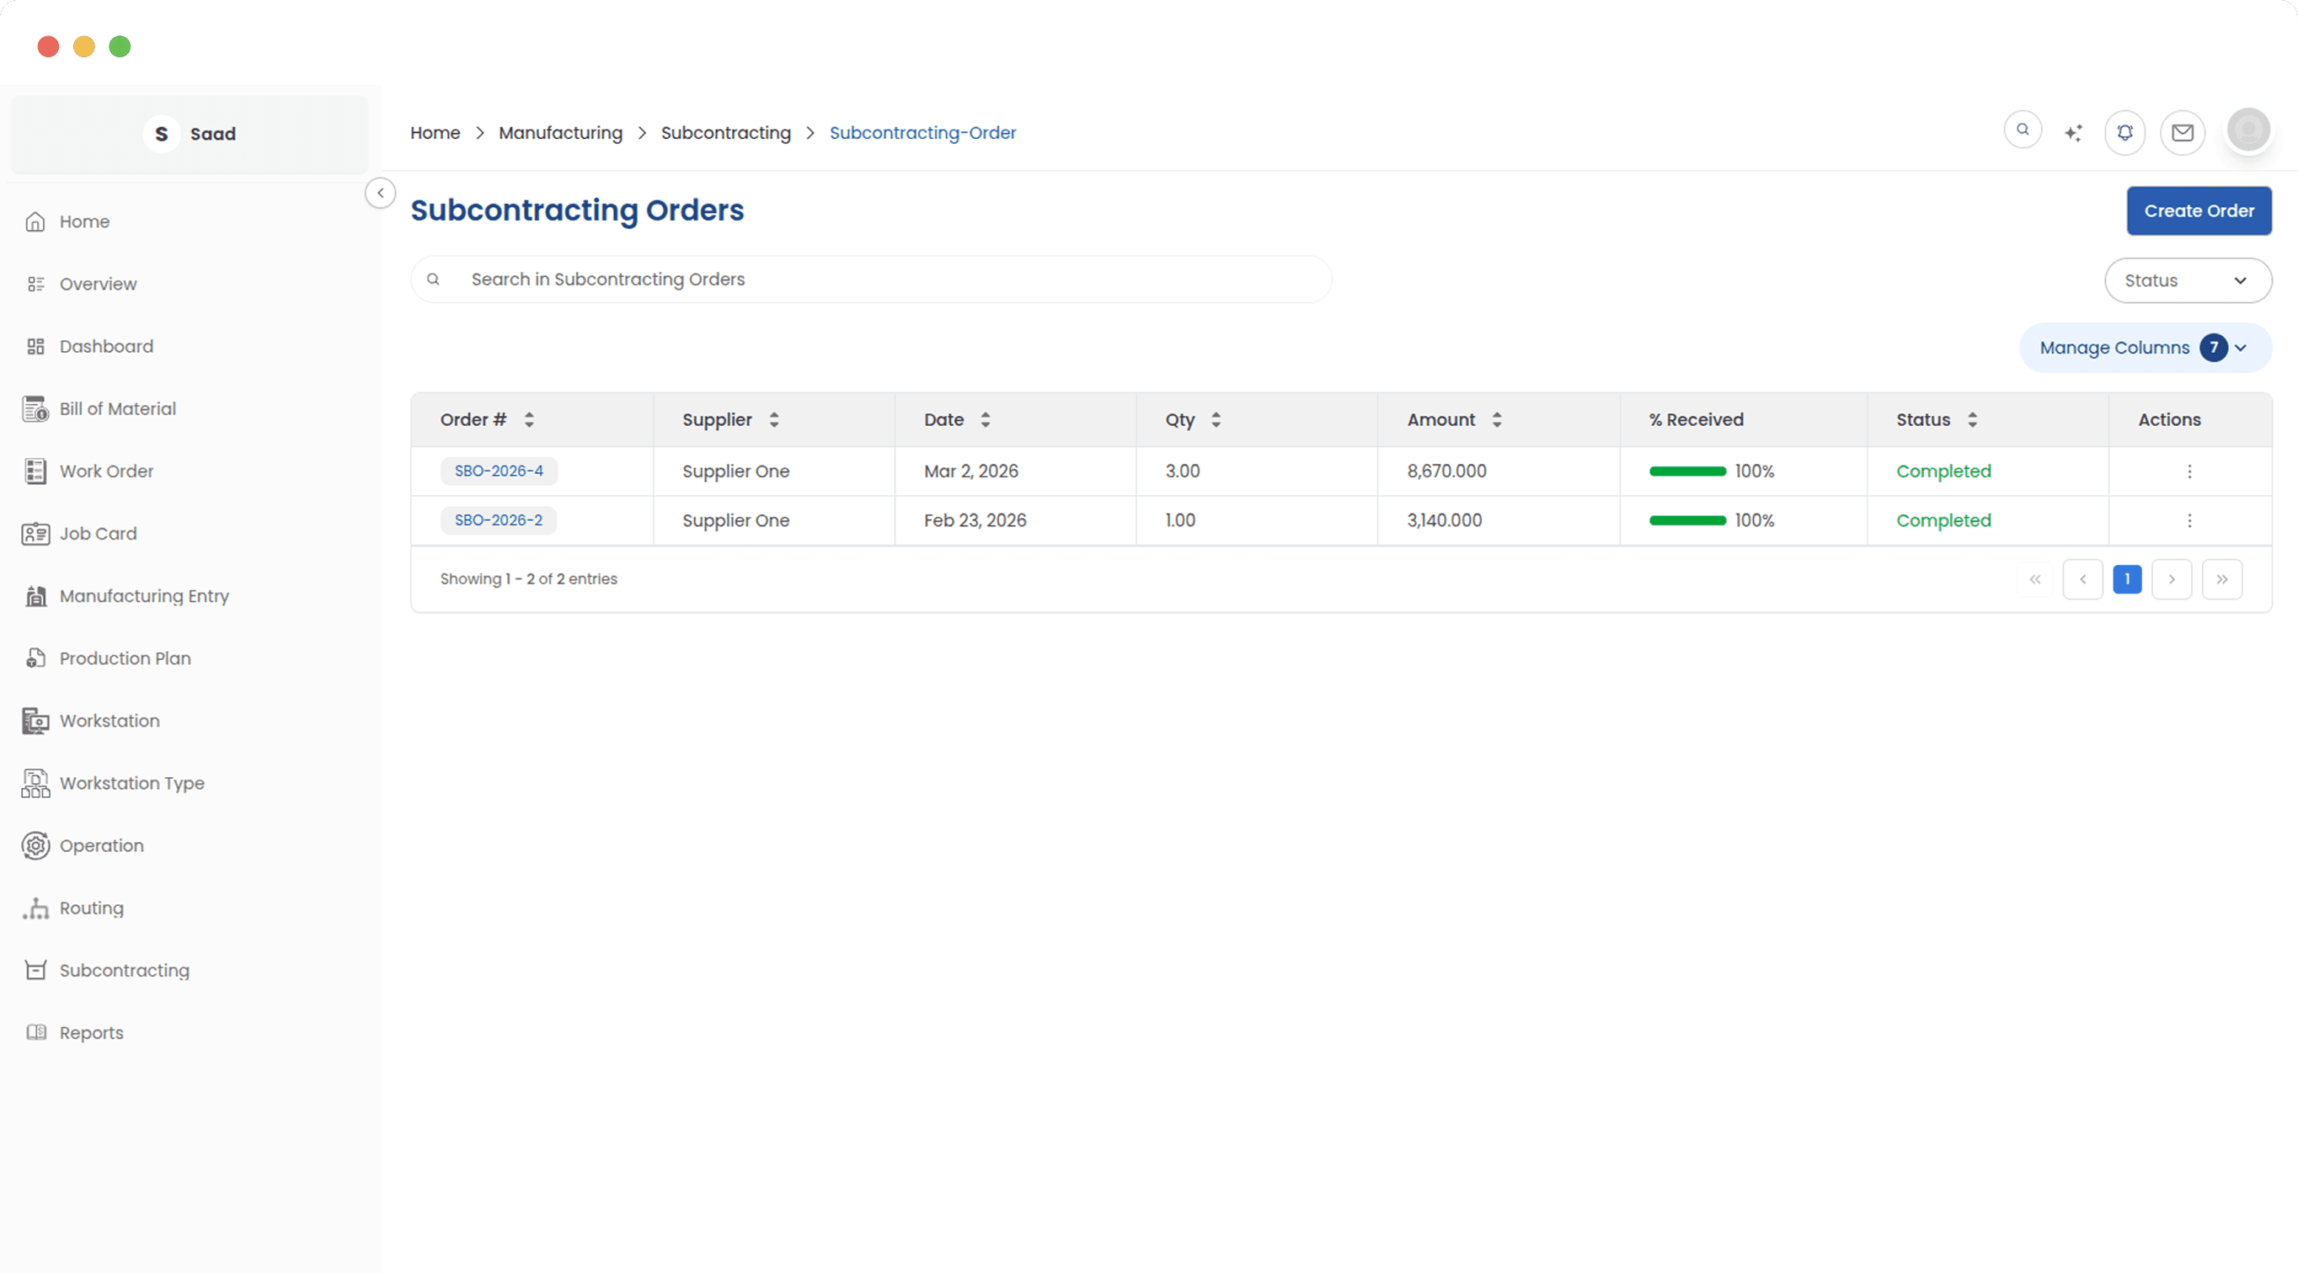Open order SBO-2026-2
This screenshot has height=1273, width=2298.
(499, 519)
